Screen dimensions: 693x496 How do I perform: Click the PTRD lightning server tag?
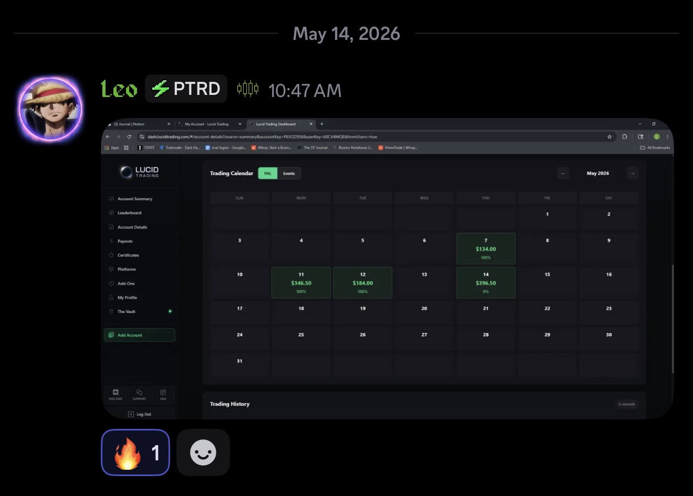[x=186, y=89]
